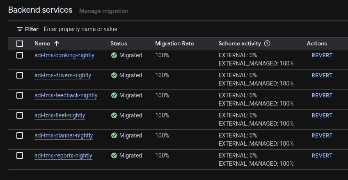Click the Status column header
The width and height of the screenshot is (348, 180).
[x=119, y=43]
